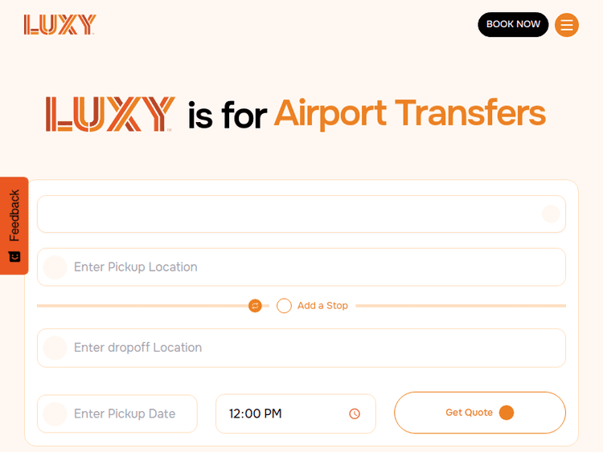Click the pickup location circle icon
603x452 pixels.
point(55,267)
